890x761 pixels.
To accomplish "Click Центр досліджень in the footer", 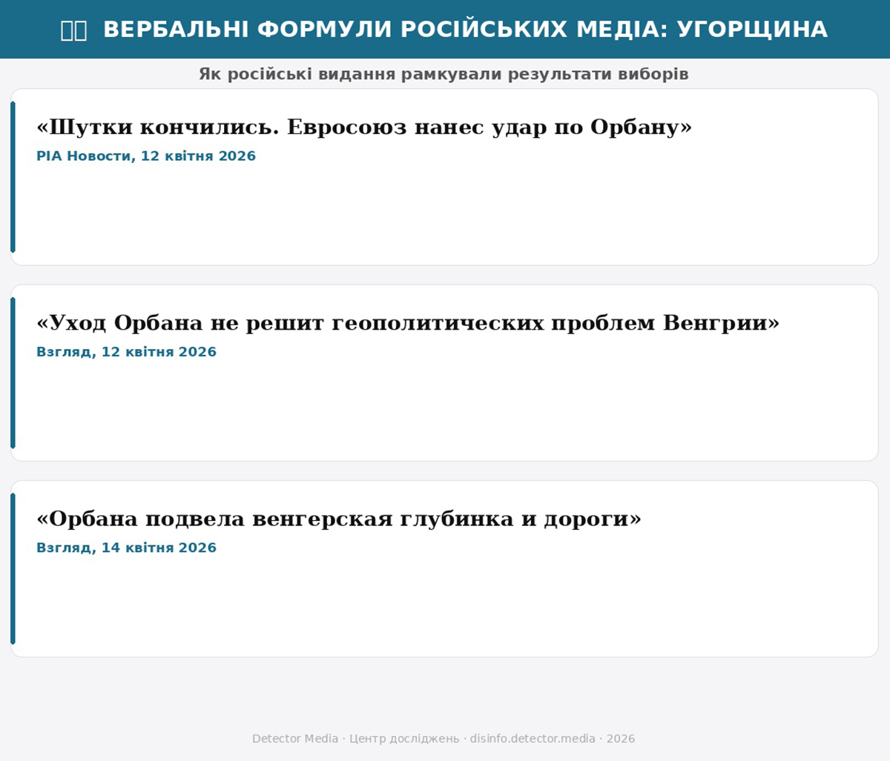I will [x=404, y=739].
